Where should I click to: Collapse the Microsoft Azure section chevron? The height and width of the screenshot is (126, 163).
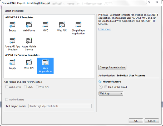pyautogui.click(x=101, y=87)
